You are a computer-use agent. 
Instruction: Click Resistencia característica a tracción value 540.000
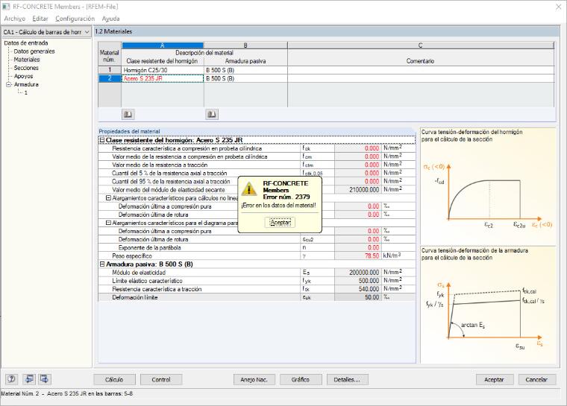click(358, 289)
